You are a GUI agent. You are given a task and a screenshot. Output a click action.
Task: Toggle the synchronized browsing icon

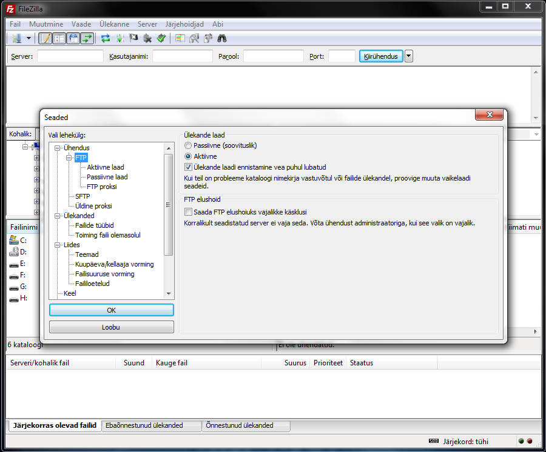pyautogui.click(x=208, y=38)
